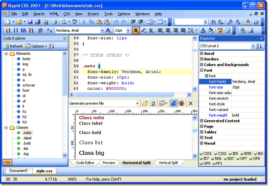269x186 pixels.
Task: Preview in Internet Explorer icon
Action: click(x=174, y=103)
